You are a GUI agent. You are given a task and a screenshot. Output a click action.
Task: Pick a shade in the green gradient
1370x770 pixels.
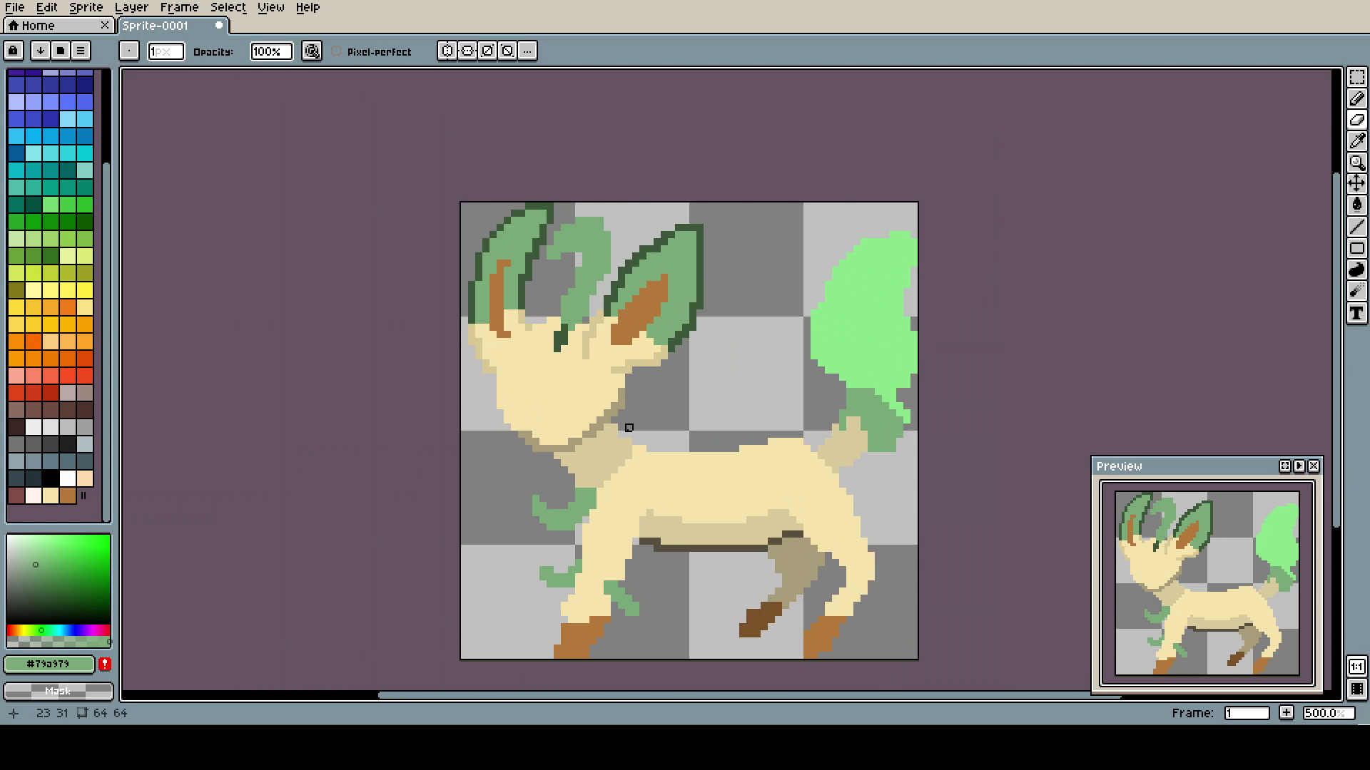click(59, 579)
